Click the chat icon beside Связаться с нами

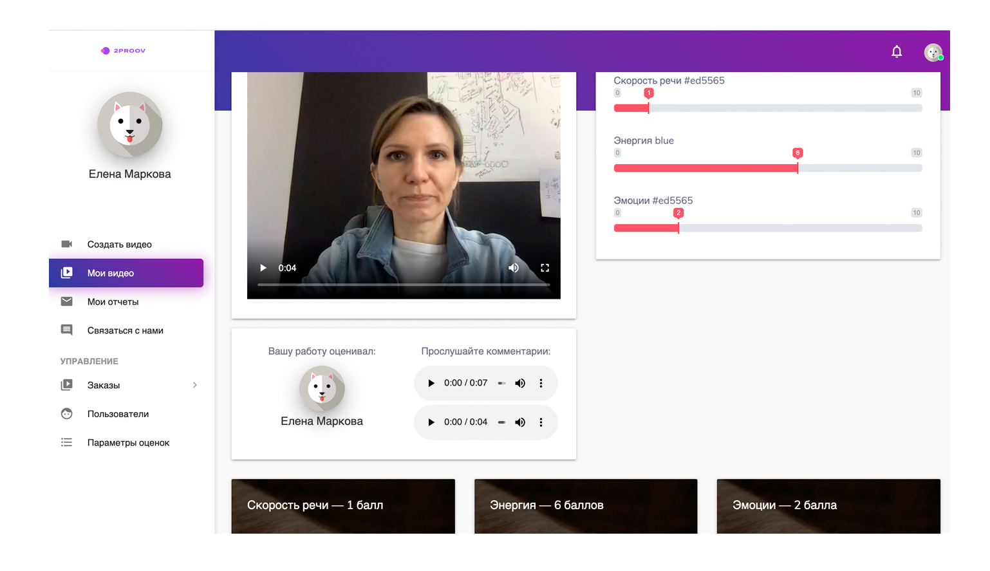(67, 330)
